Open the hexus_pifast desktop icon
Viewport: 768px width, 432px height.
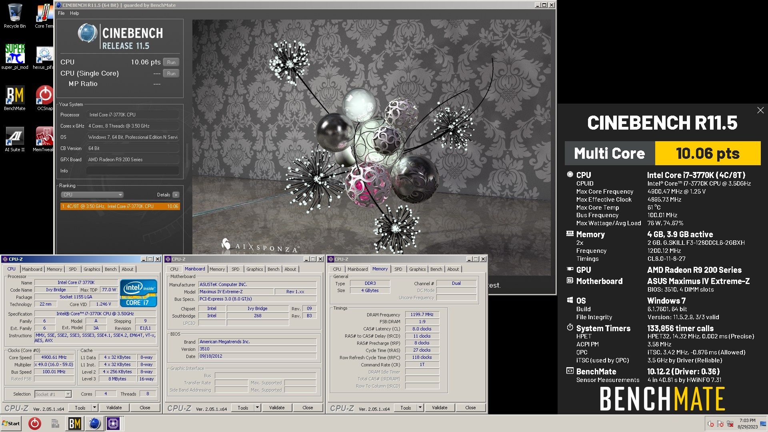pyautogui.click(x=44, y=57)
